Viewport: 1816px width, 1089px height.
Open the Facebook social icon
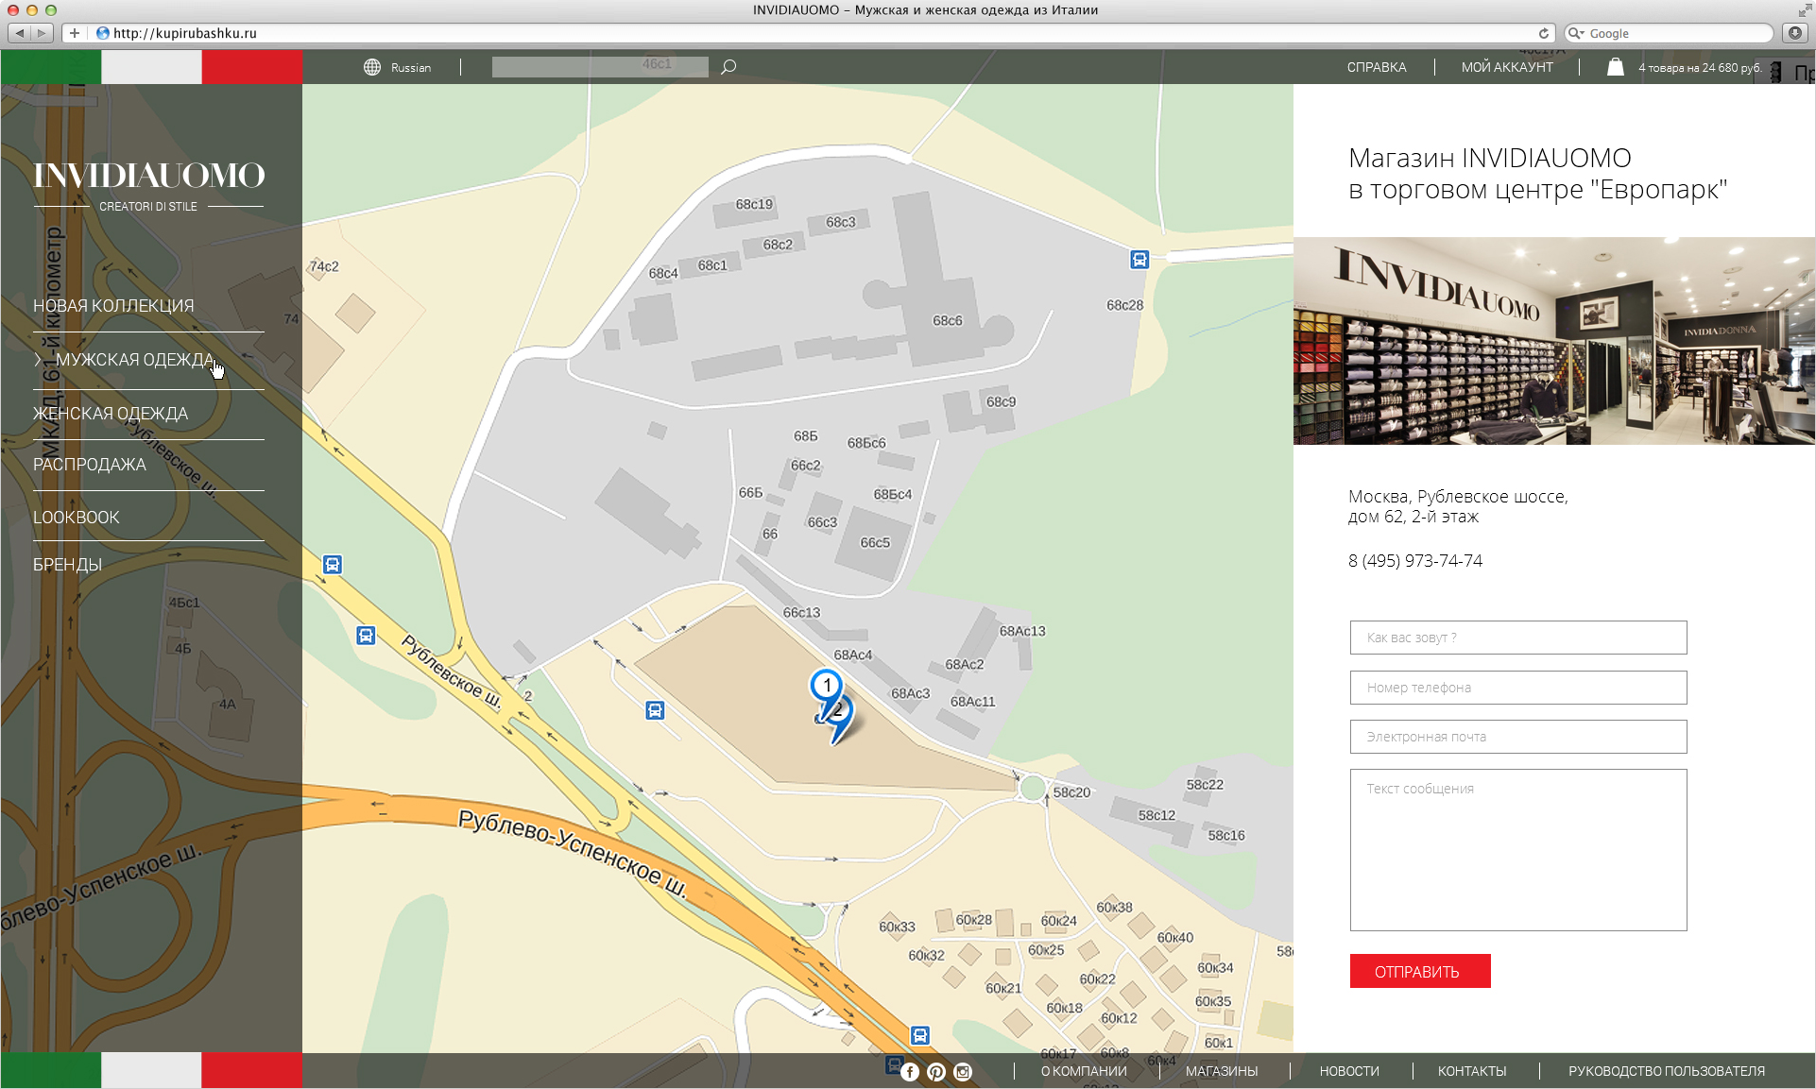(x=910, y=1071)
